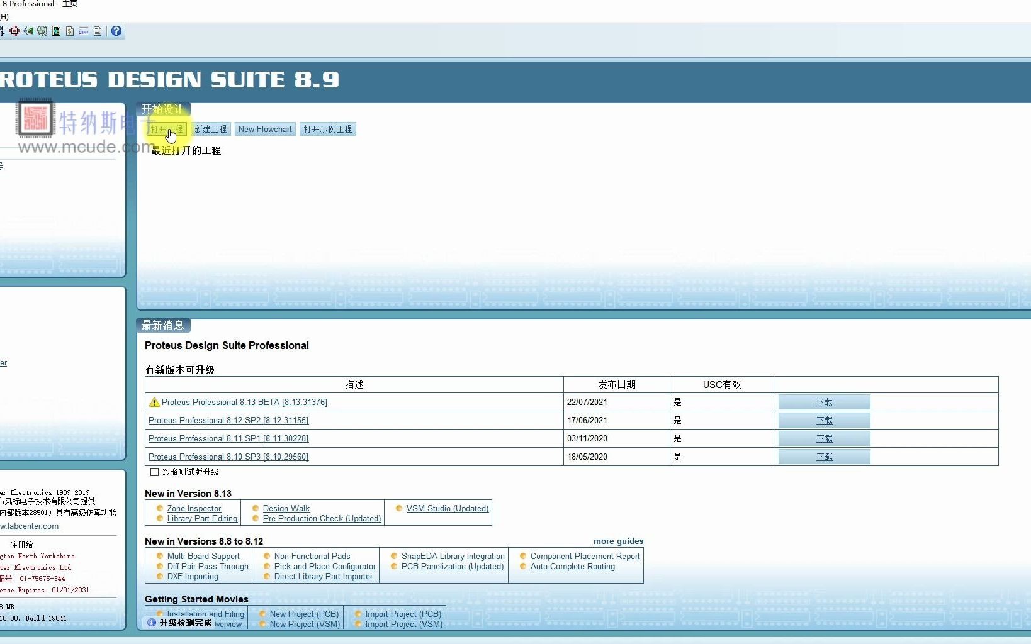Click the New Flowchart button
This screenshot has width=1031, height=644.
(265, 129)
